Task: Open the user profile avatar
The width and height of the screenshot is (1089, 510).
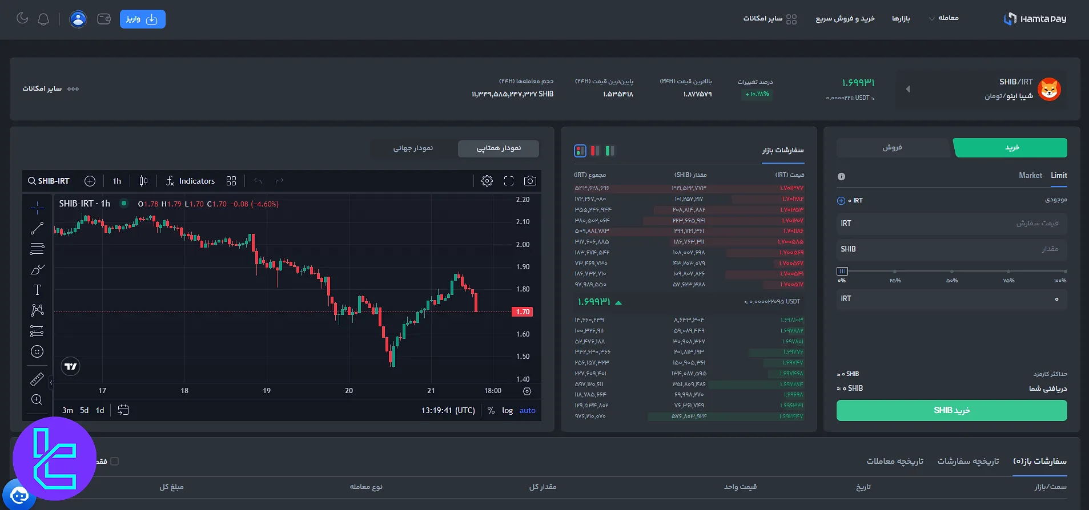Action: coord(78,19)
